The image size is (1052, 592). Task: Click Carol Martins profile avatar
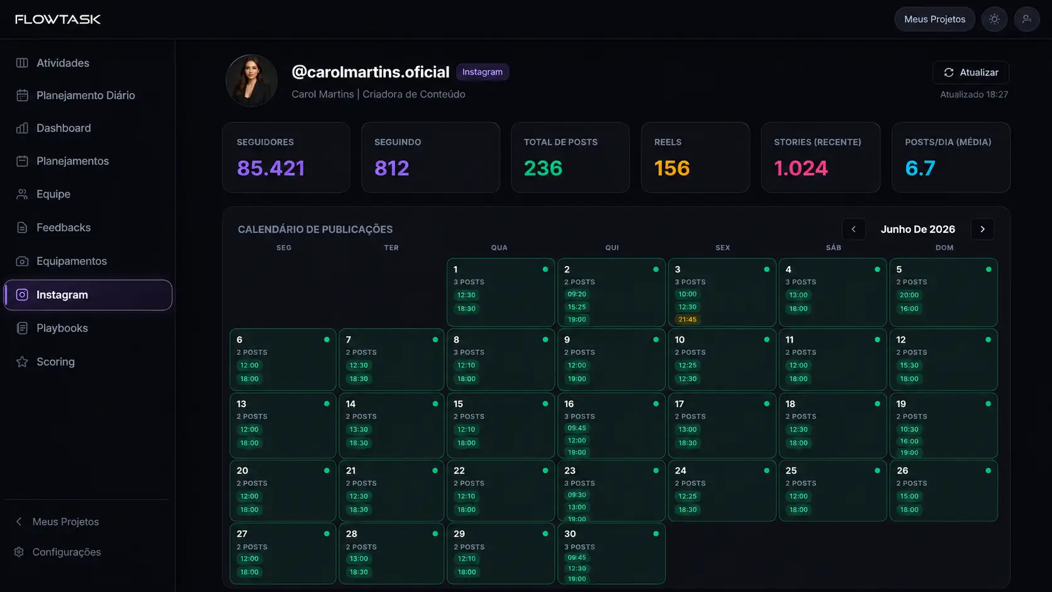click(x=252, y=81)
